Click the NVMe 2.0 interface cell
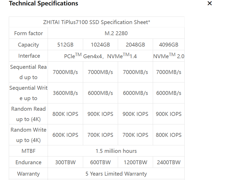225x180 pixels. [x=169, y=56]
